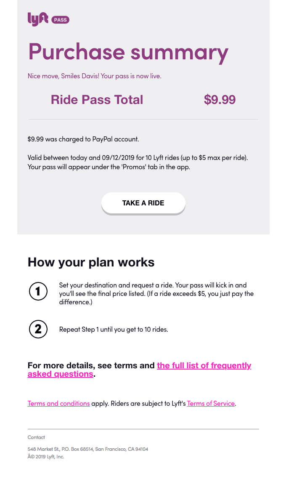This screenshot has width=286, height=479.
Task: Click the How your plan works heading
Action: [x=91, y=262]
